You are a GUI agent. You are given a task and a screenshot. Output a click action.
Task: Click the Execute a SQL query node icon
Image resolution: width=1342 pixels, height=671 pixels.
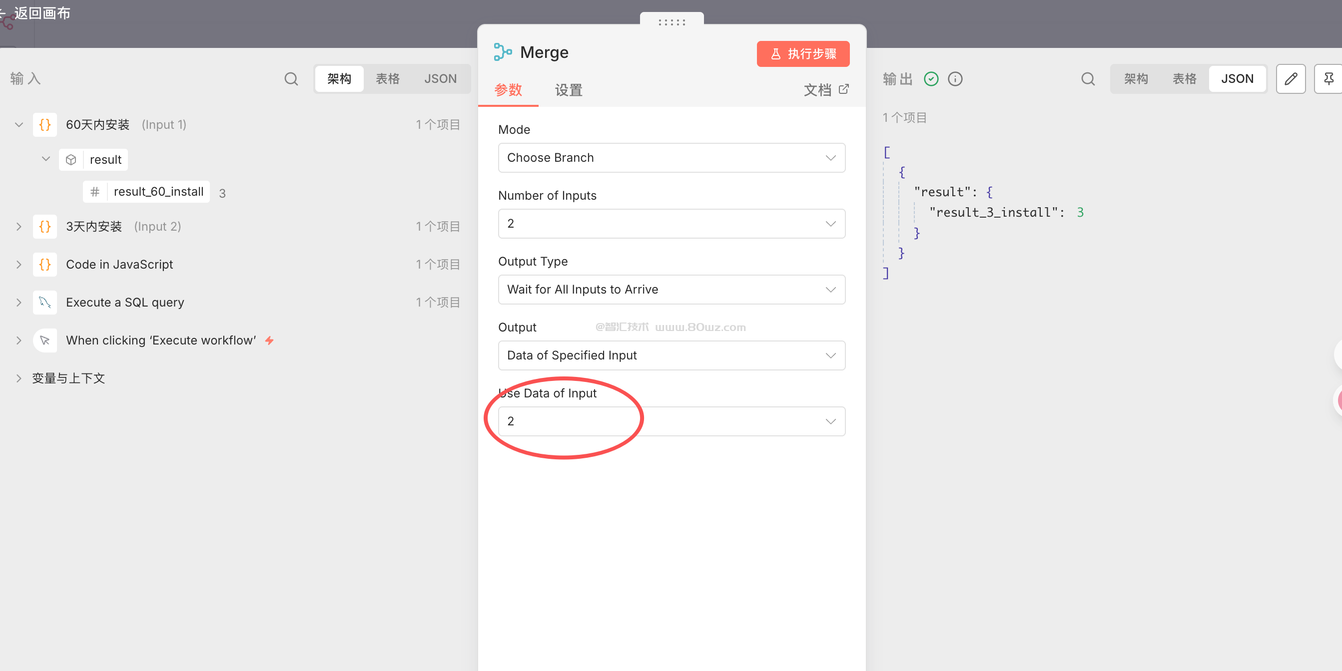45,302
